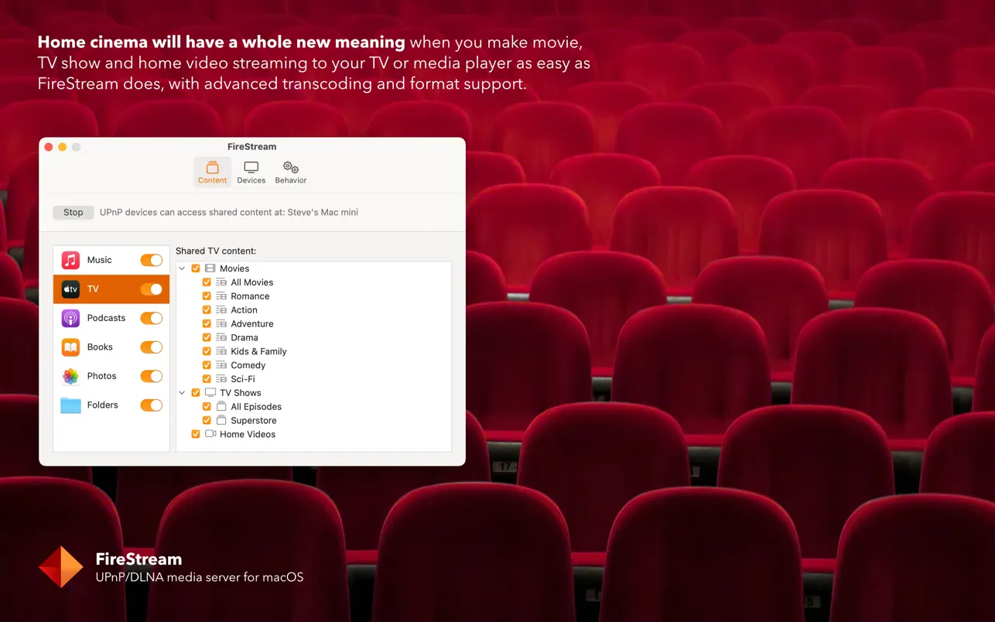The image size is (995, 622).
Task: Uncheck the Superstore checkbox
Action: pos(207,421)
